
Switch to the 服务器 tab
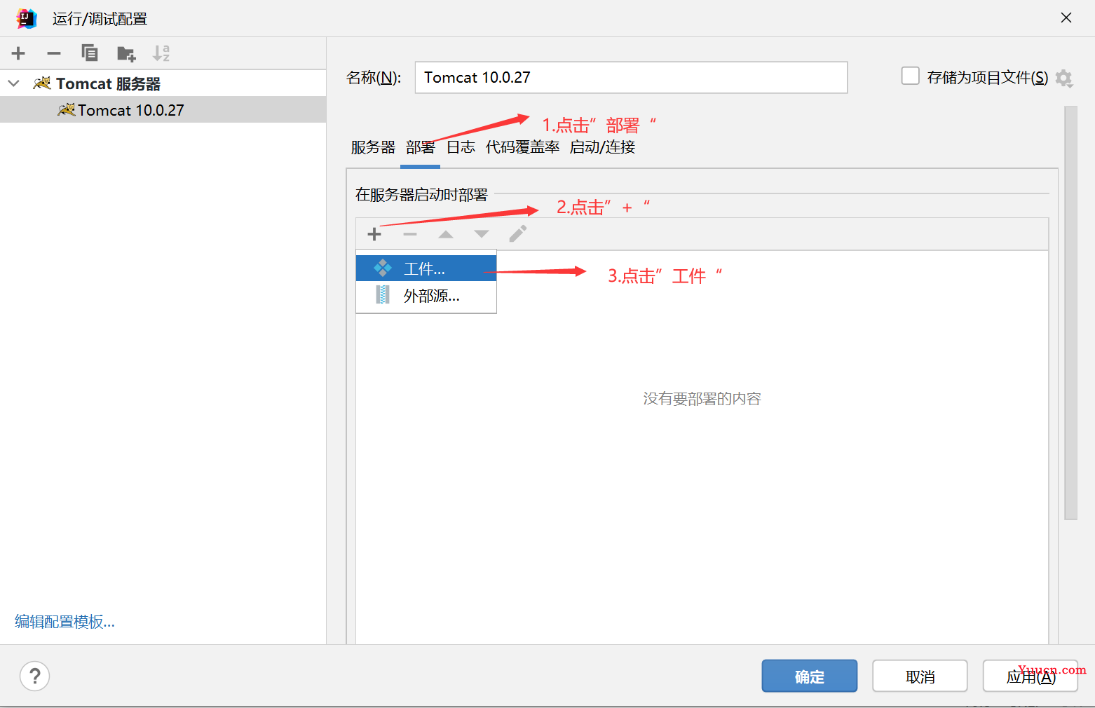[373, 147]
